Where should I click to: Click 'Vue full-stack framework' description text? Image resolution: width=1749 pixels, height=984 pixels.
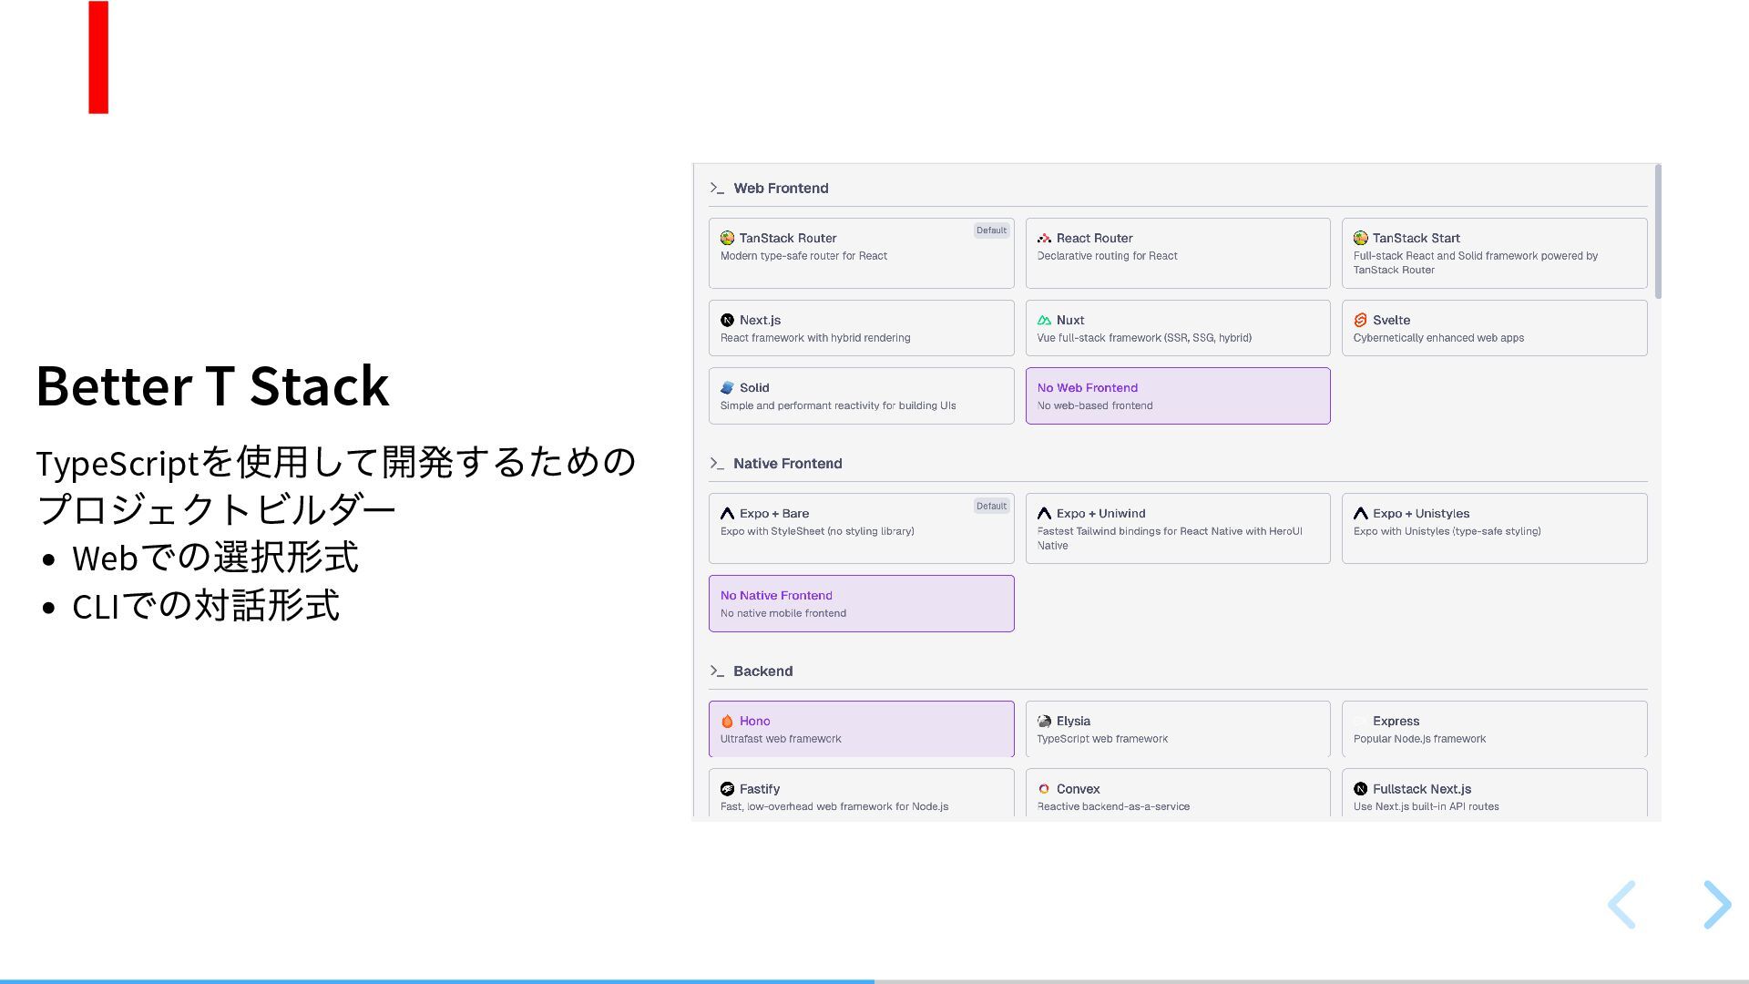pos(1144,338)
